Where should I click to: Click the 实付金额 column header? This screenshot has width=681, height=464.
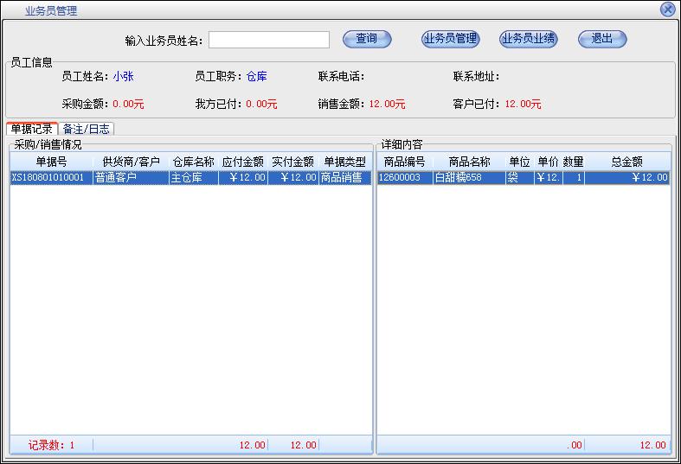[292, 162]
